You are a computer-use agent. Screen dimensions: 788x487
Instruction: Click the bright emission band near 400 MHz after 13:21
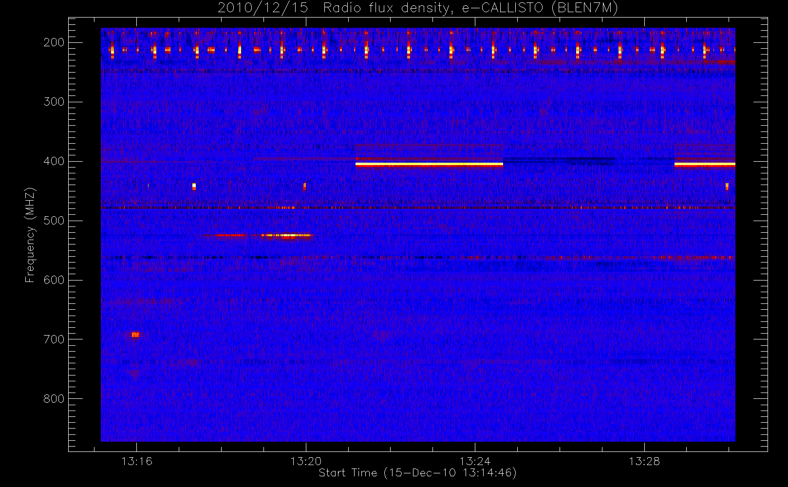tap(429, 165)
